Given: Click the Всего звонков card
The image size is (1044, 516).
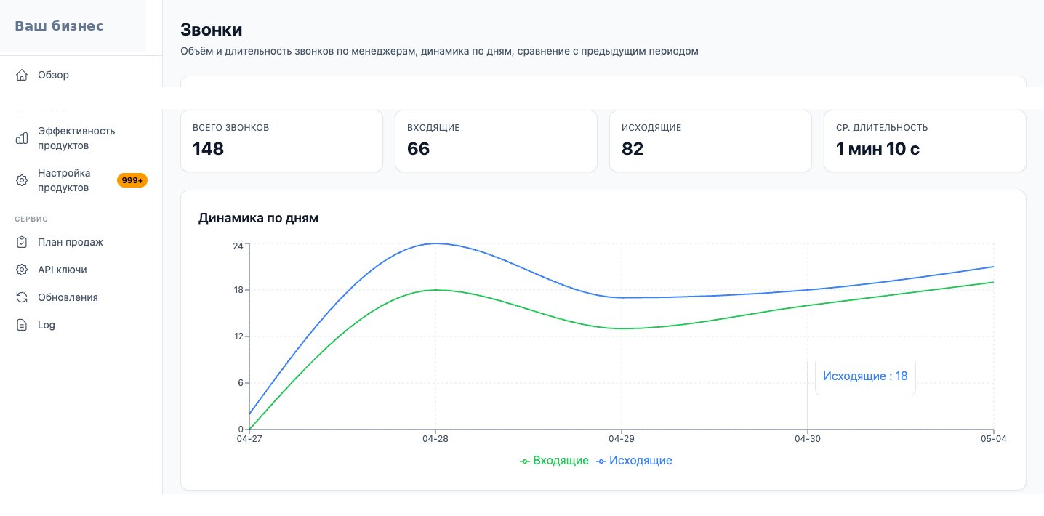Looking at the screenshot, I should tap(281, 141).
